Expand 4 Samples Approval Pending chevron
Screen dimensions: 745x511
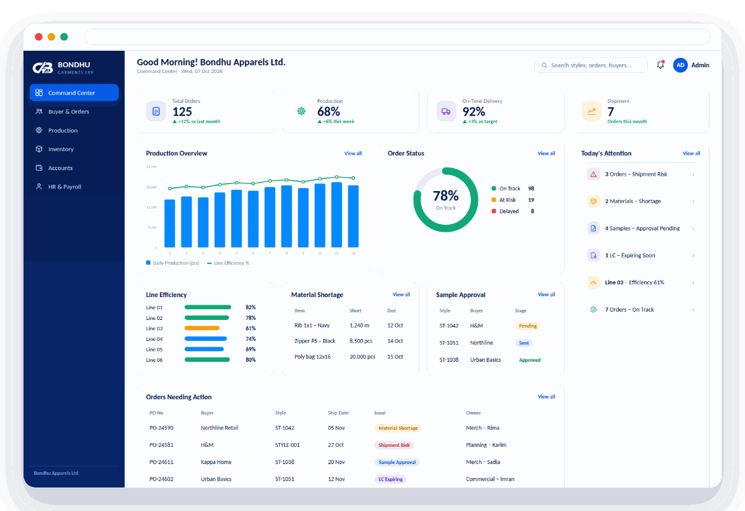(x=693, y=229)
